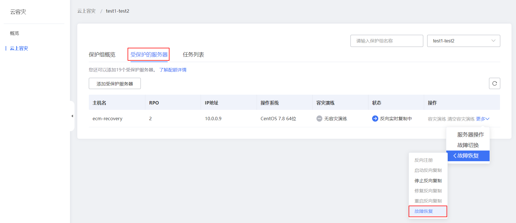Viewport: 516px width, 223px height.
Task: Switch to the 保护组概览 tab
Action: 102,54
